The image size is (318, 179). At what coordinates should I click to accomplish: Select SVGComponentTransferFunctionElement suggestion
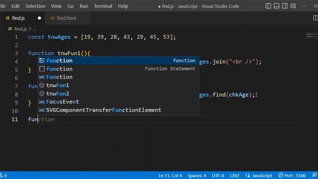click(118, 110)
